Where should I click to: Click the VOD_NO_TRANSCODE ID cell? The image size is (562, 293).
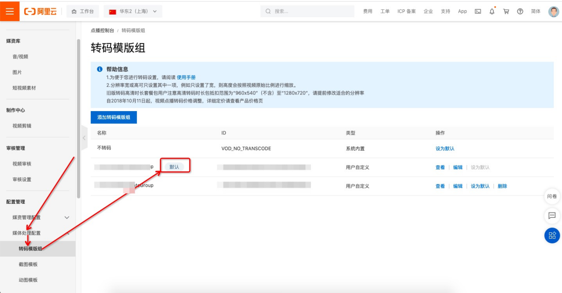[x=246, y=148]
